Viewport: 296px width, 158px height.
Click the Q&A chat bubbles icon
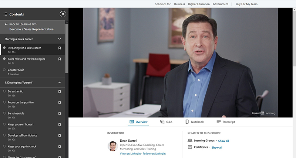162,122
